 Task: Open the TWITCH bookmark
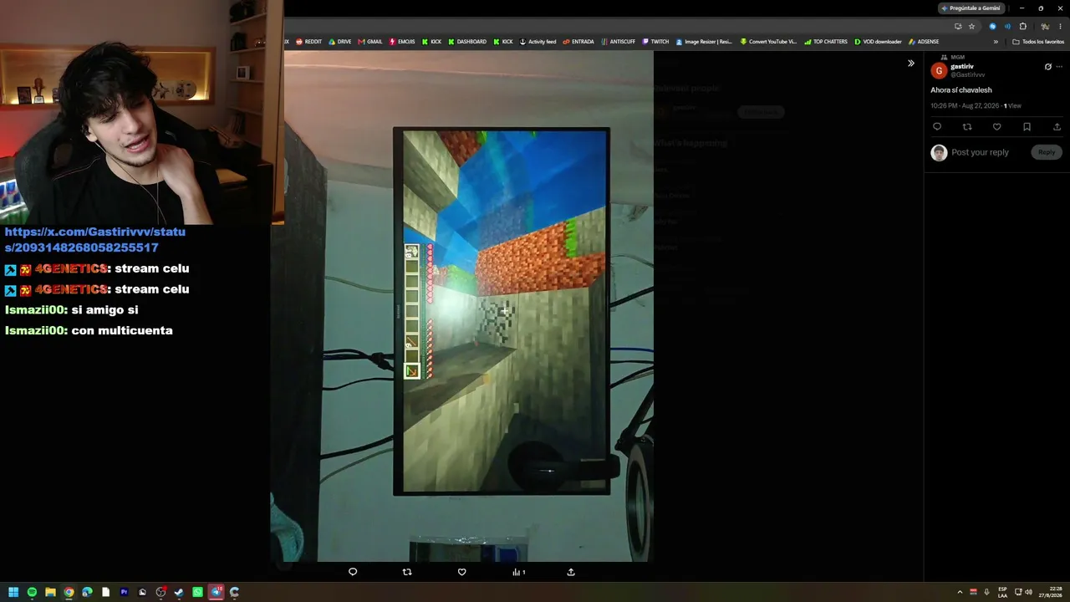655,42
